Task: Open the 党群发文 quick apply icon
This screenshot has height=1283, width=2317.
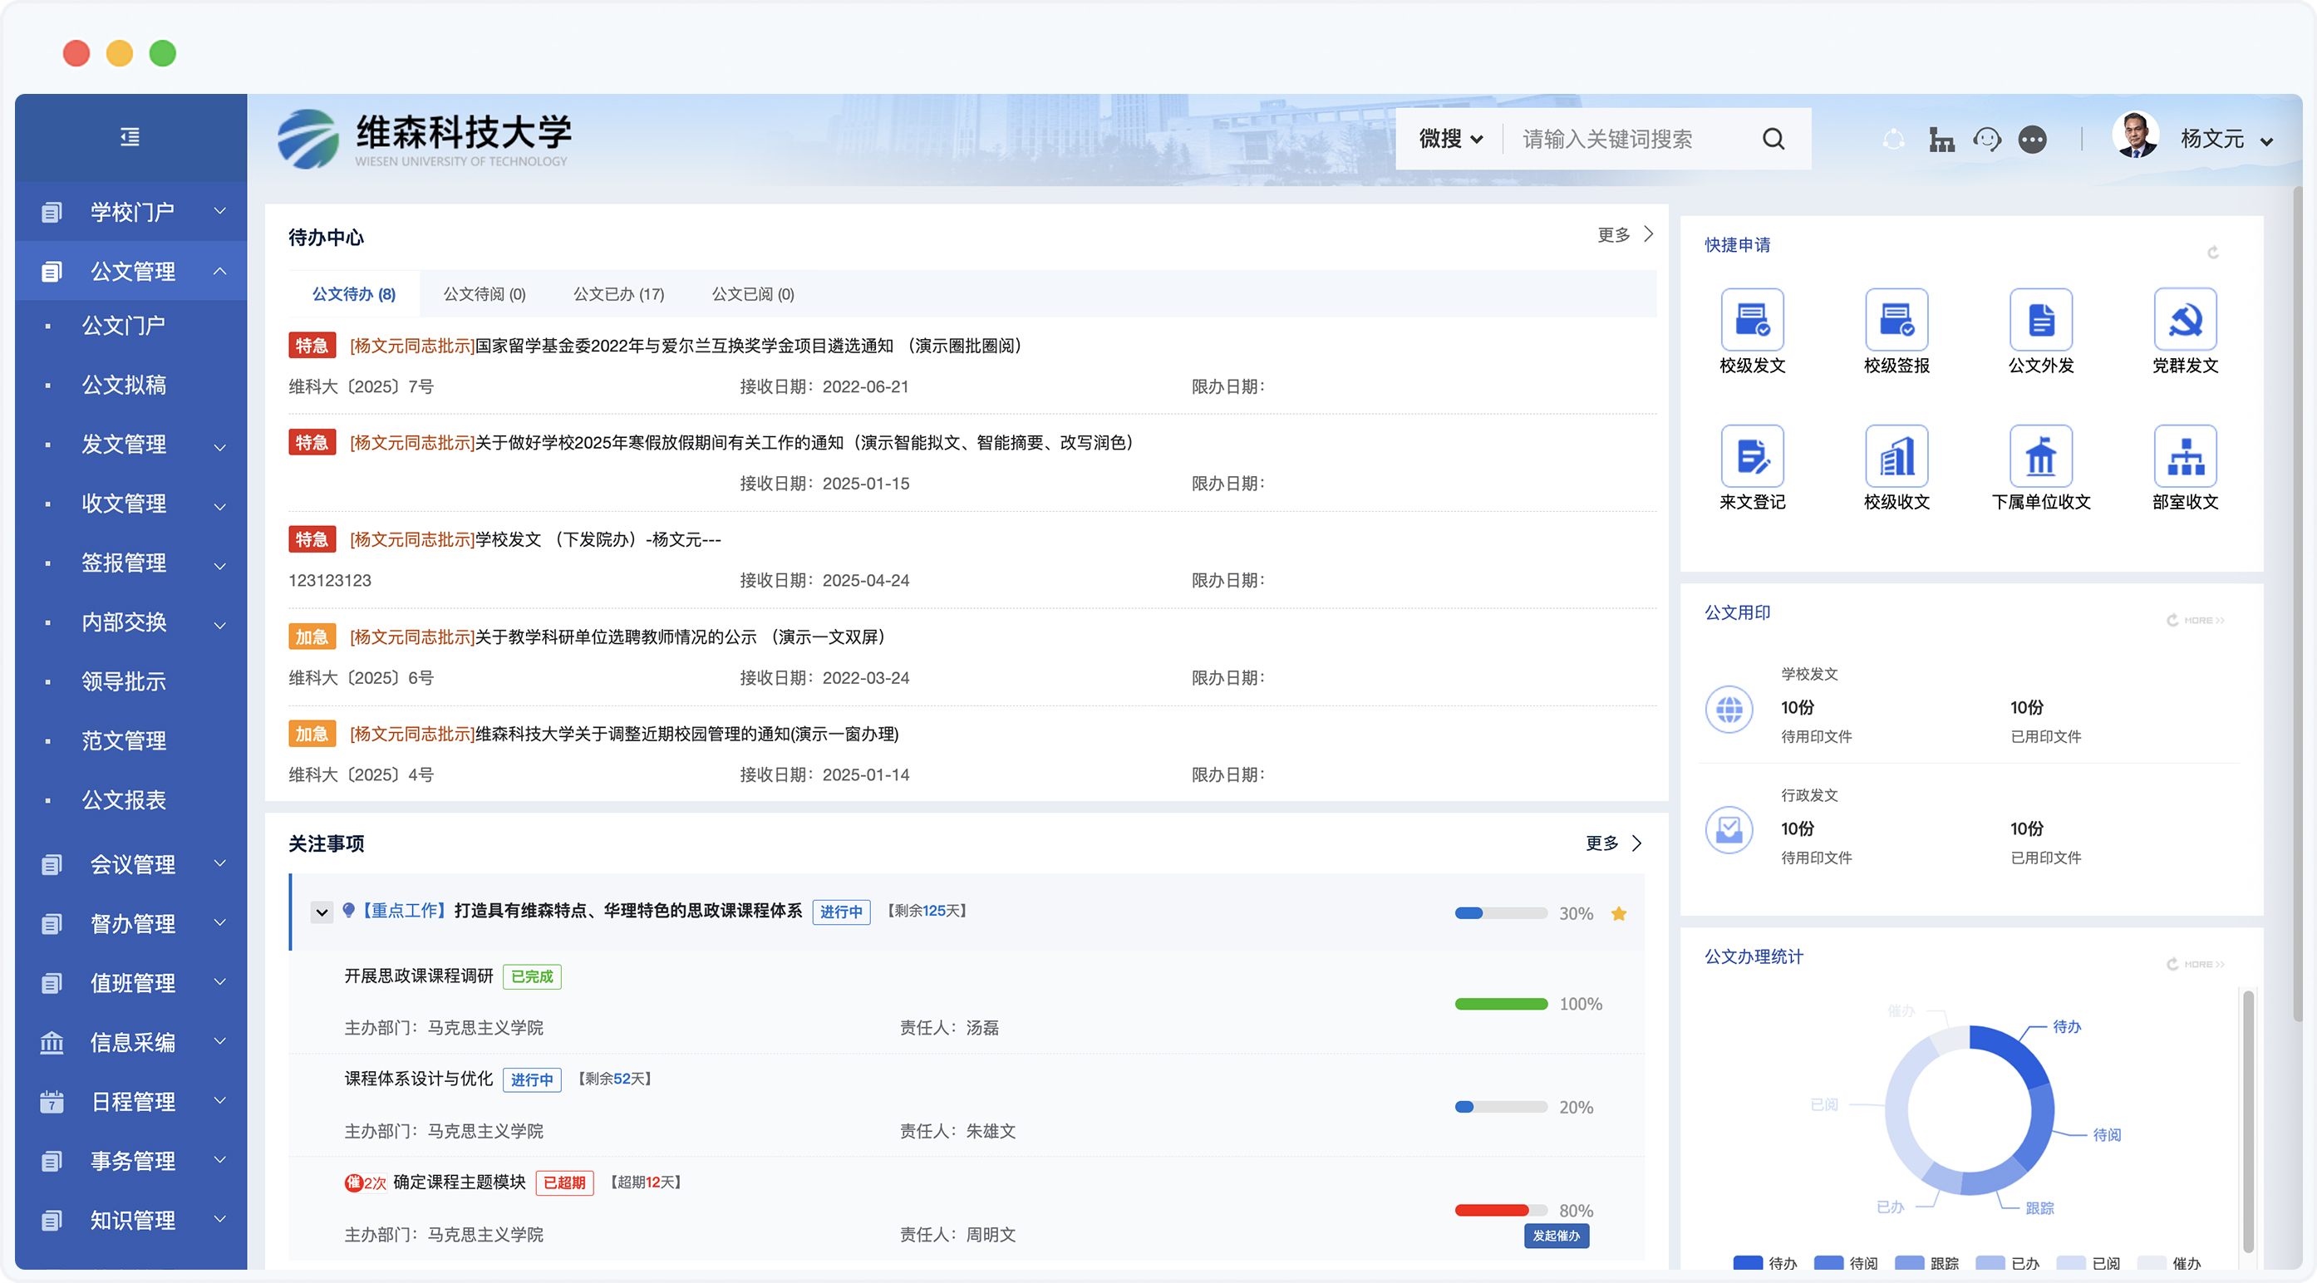Action: [x=2185, y=320]
